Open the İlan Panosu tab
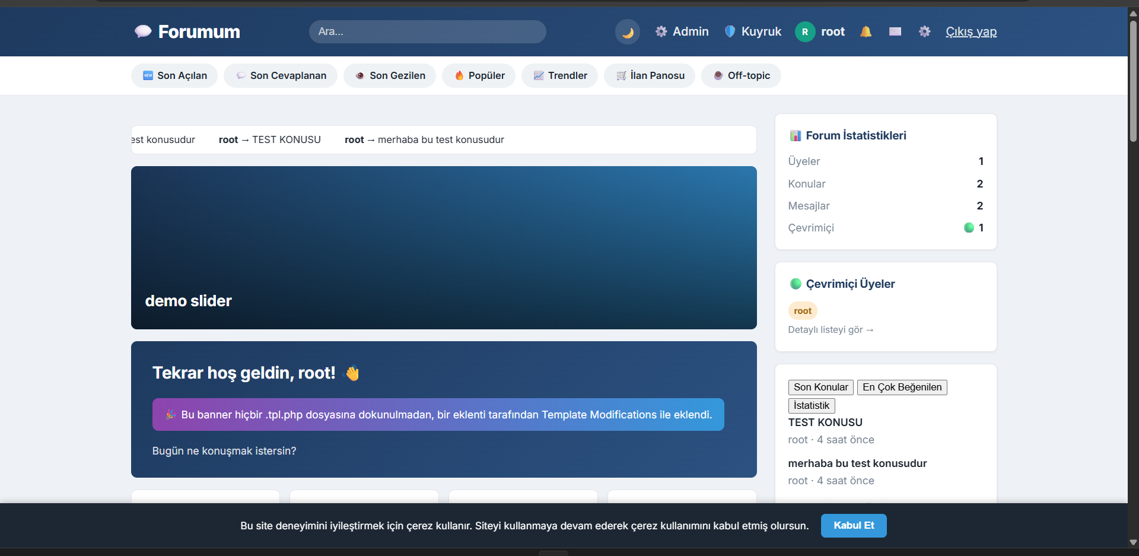Screen dimensions: 1139x556 click(650, 75)
